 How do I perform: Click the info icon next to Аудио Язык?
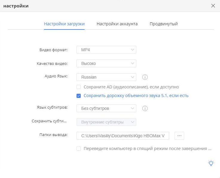145,77
